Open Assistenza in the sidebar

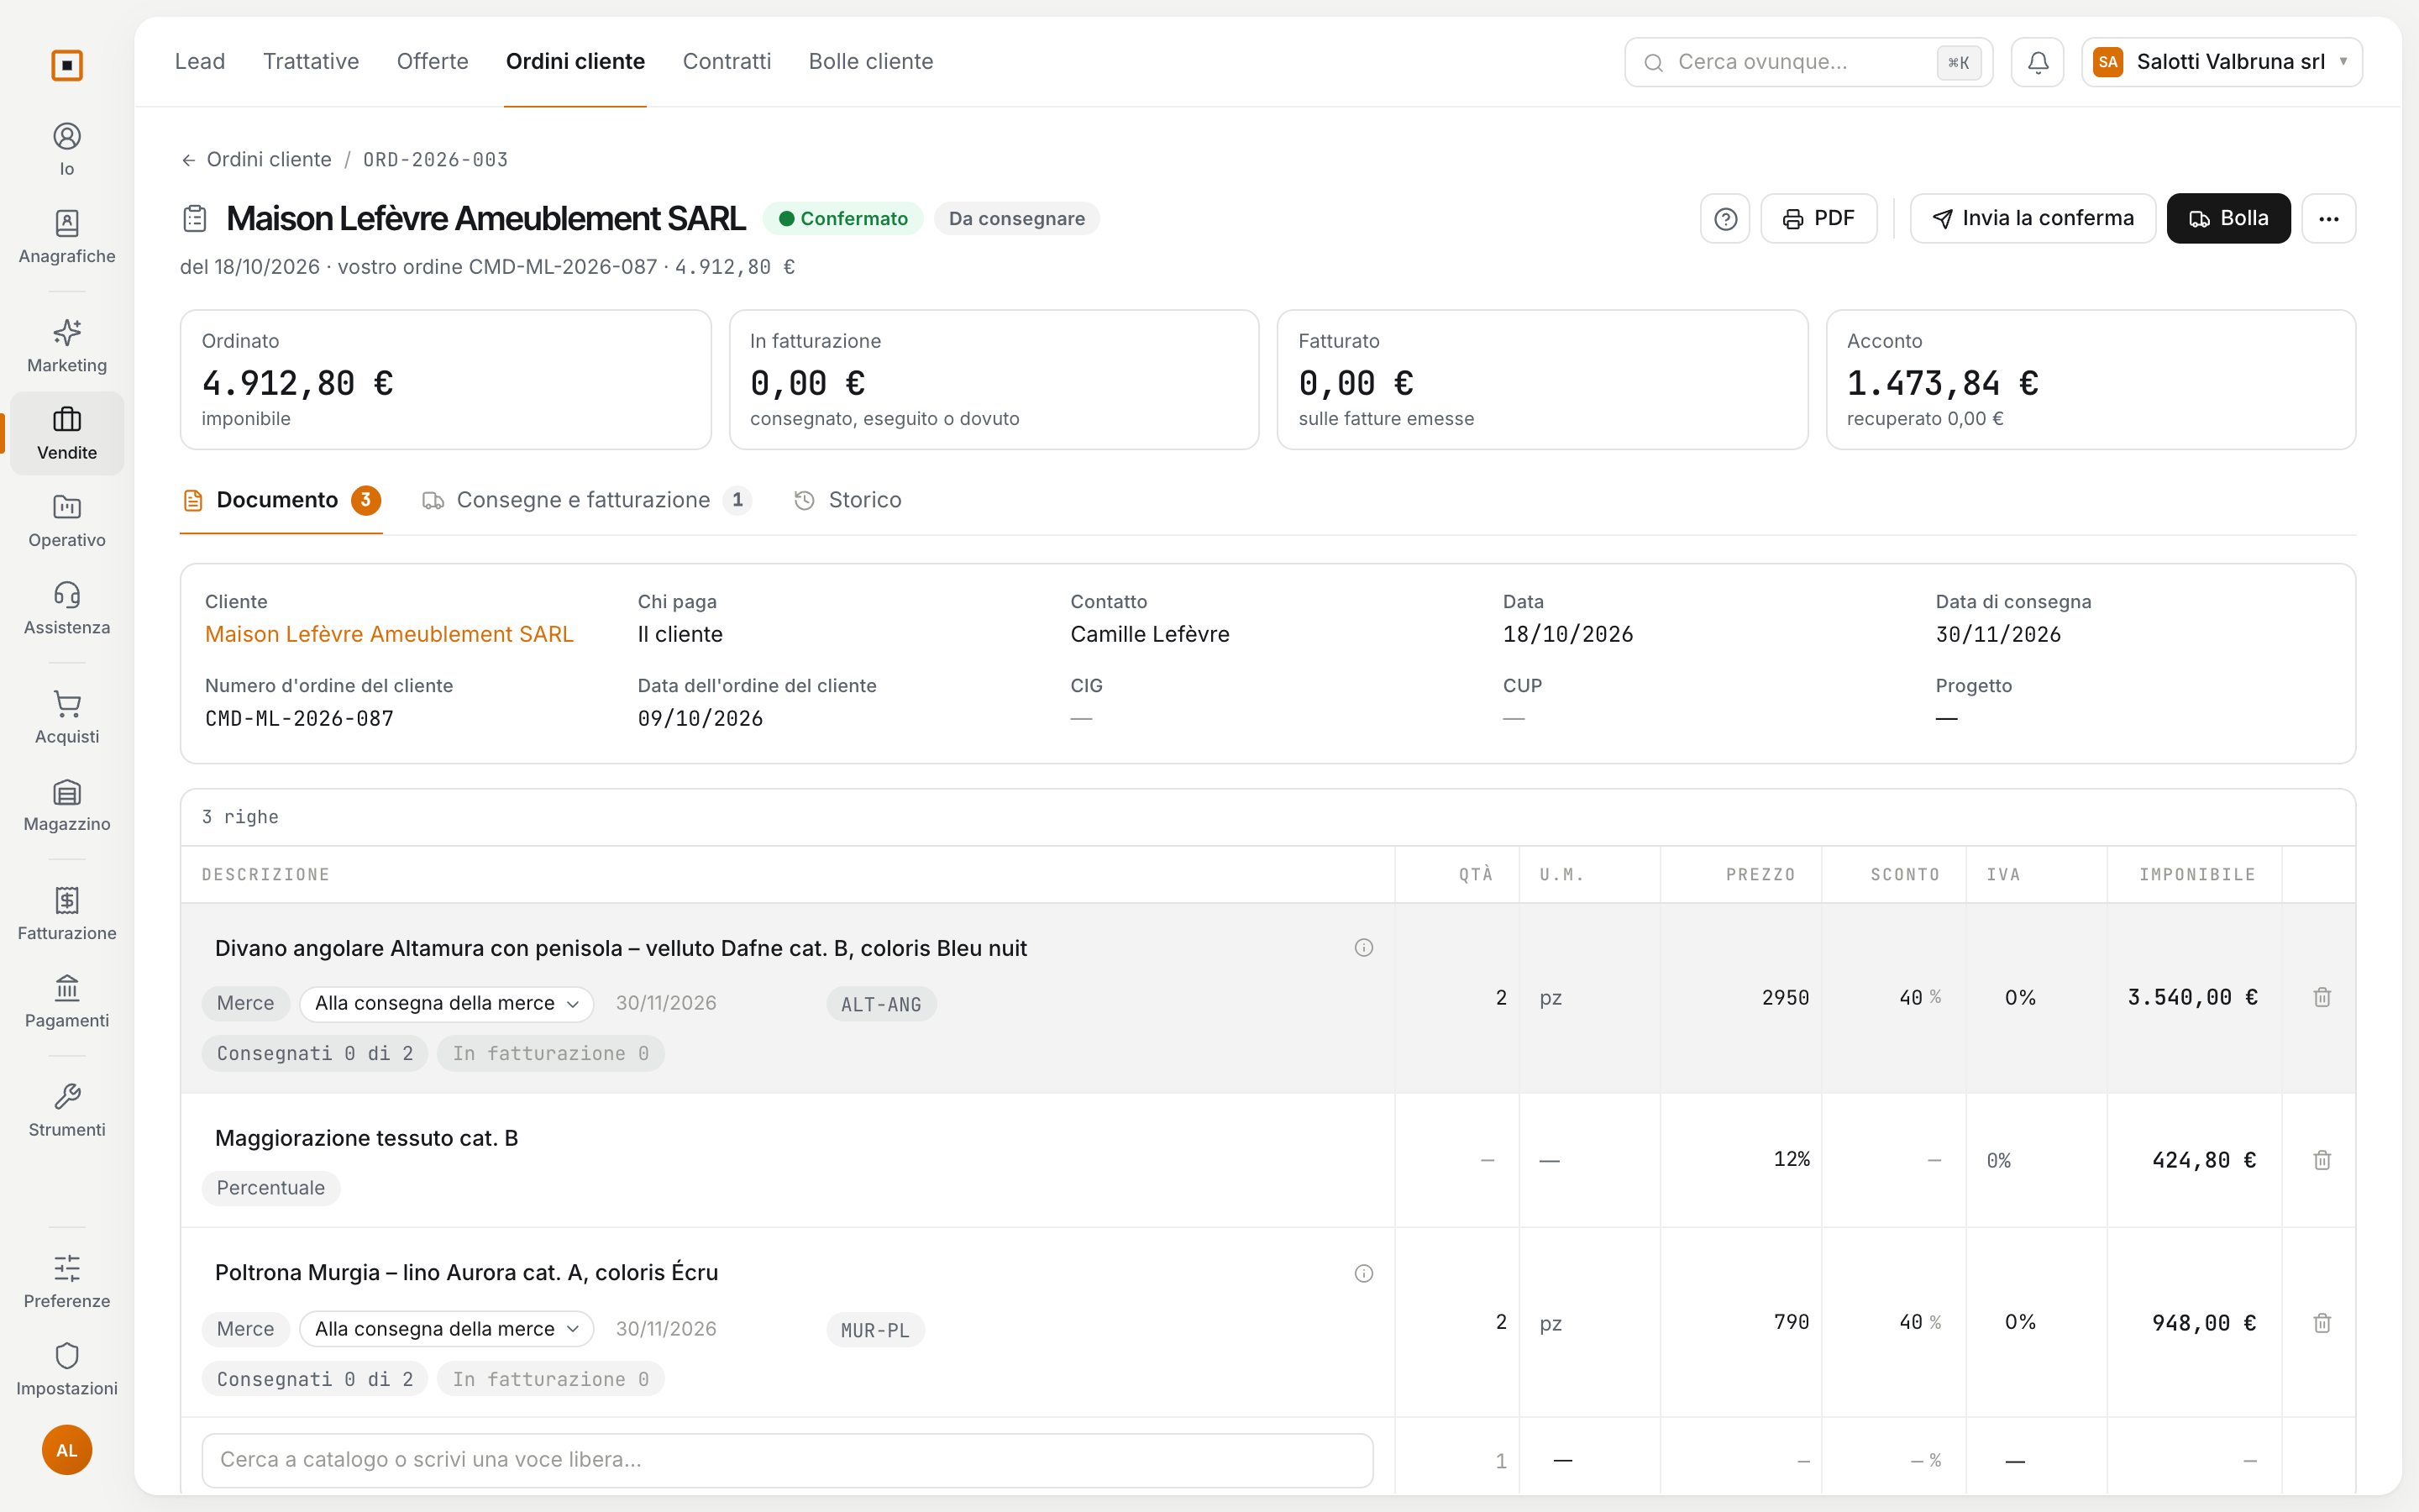[x=67, y=608]
